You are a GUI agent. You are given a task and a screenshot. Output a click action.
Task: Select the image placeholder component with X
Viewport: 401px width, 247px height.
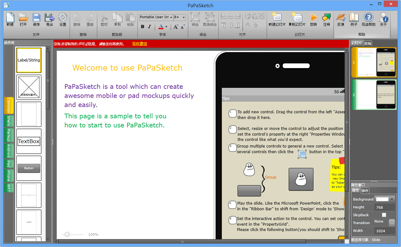click(x=29, y=87)
